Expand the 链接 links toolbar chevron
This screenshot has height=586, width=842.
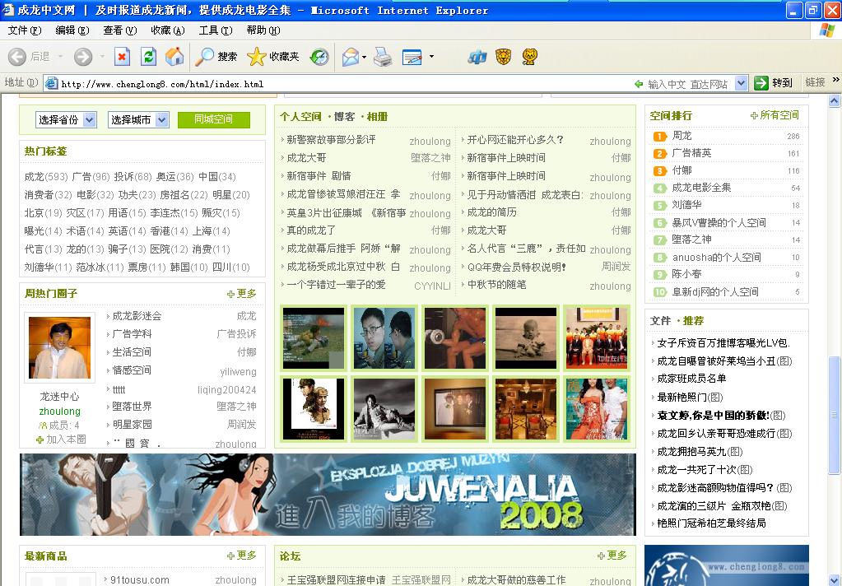(x=835, y=80)
